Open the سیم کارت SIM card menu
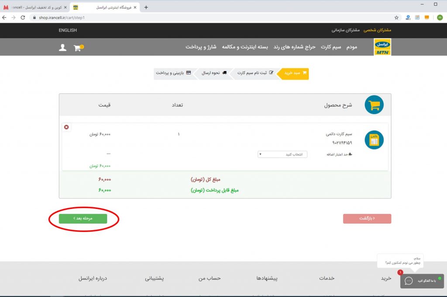The image size is (447, 297). point(331,47)
